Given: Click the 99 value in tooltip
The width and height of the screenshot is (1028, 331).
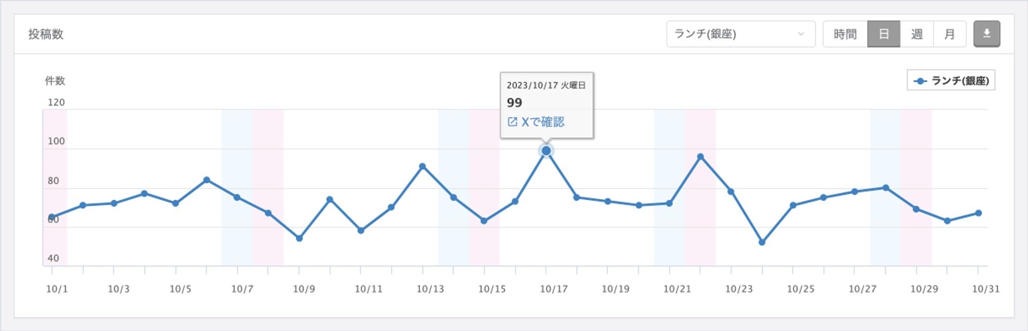Looking at the screenshot, I should coord(514,103).
